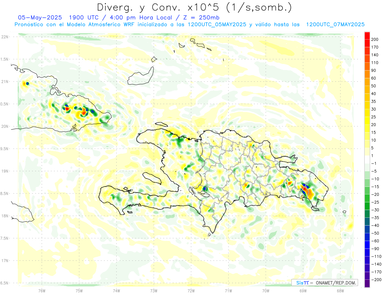This screenshot has width=382, height=295.
Task: Click the positive '90' colorbar value
Action: coord(374,70)
